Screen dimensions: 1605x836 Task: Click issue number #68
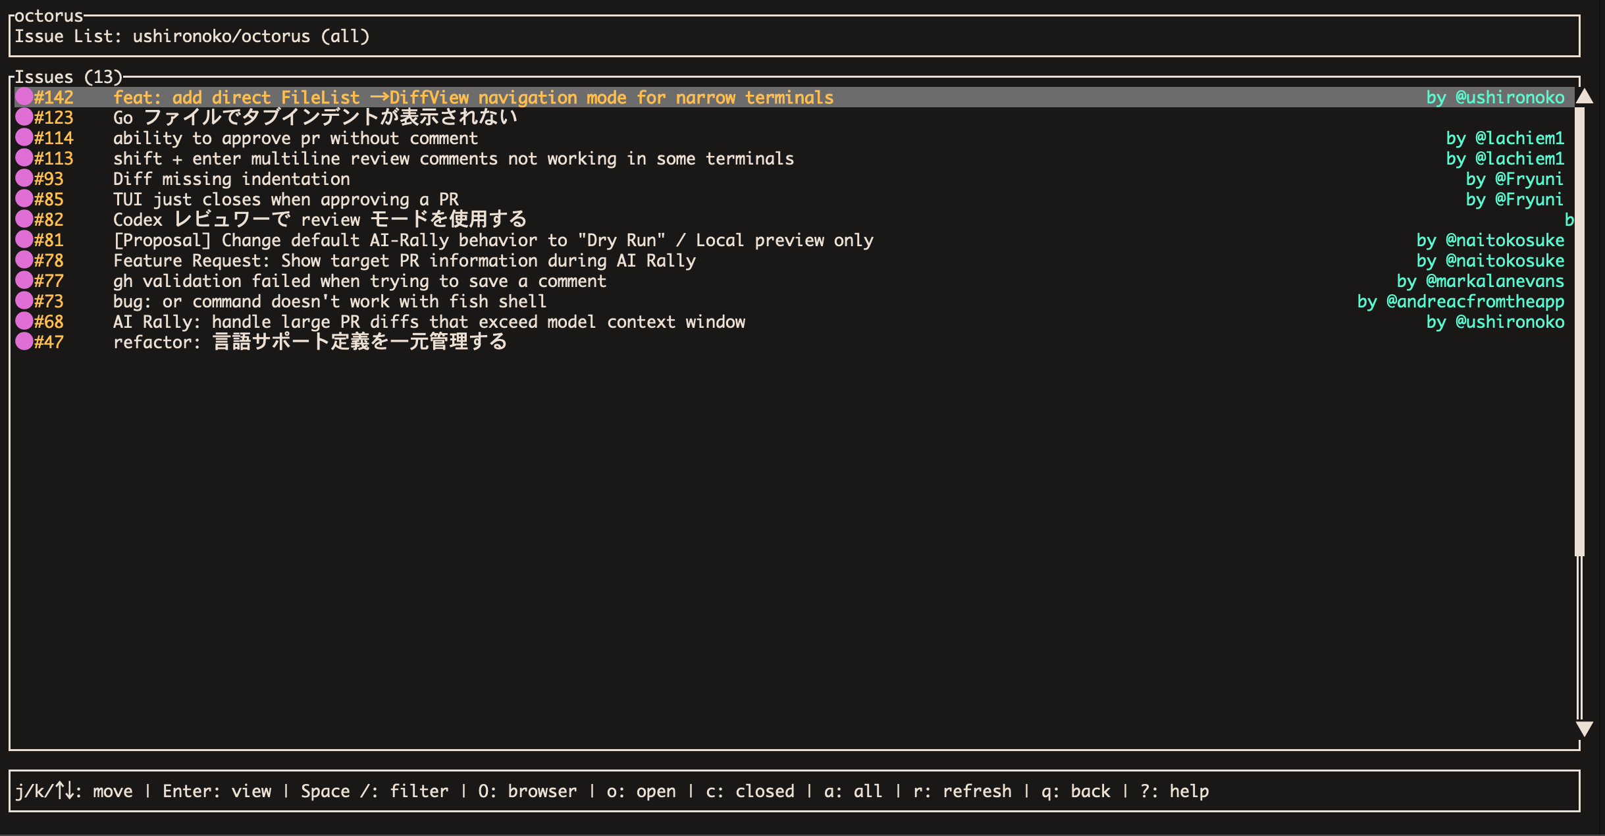[49, 321]
